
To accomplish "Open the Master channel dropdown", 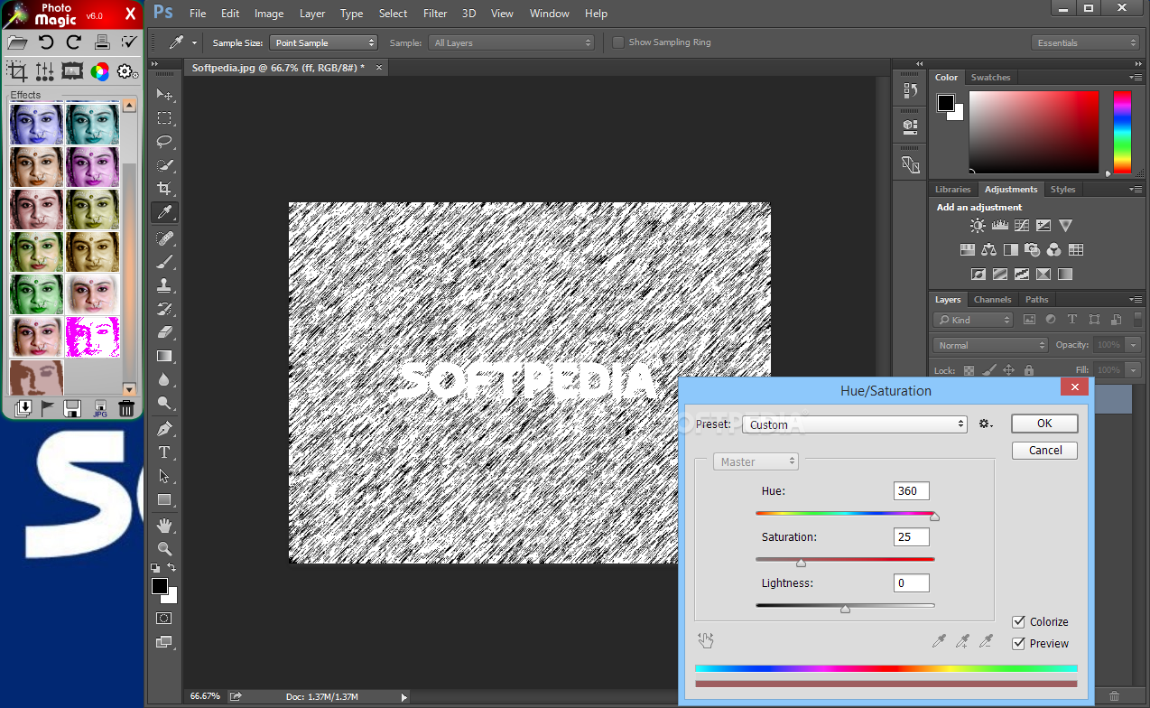I will pyautogui.click(x=756, y=461).
